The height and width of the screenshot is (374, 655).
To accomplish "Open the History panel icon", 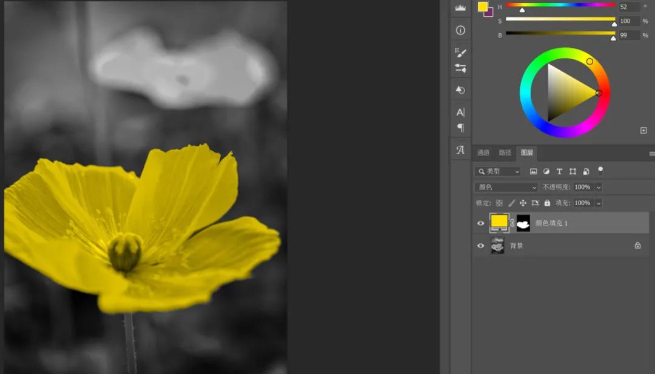I will (x=460, y=90).
